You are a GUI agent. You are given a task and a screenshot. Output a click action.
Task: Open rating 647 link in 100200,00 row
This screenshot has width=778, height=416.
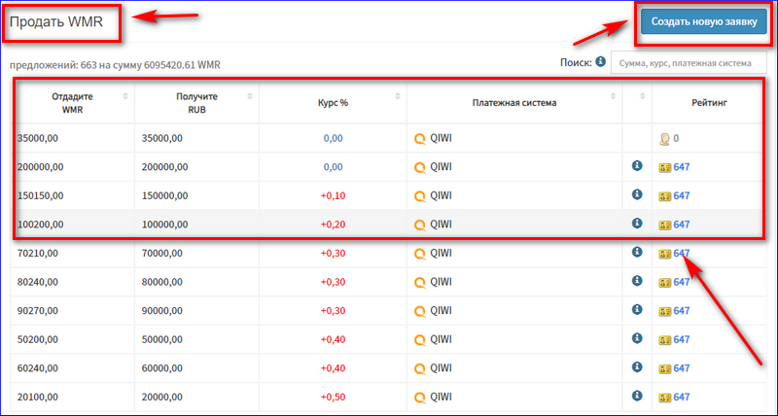pyautogui.click(x=682, y=225)
